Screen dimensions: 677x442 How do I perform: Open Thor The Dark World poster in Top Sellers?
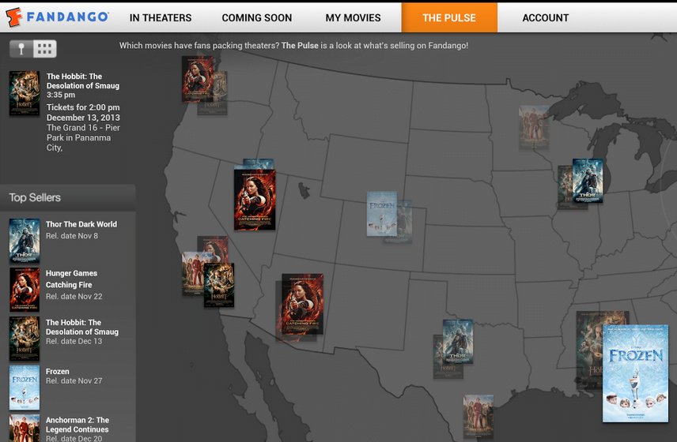click(25, 241)
